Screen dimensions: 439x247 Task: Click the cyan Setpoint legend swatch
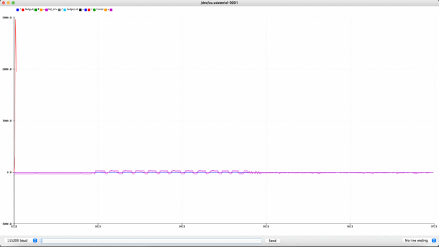pyautogui.click(x=65, y=10)
